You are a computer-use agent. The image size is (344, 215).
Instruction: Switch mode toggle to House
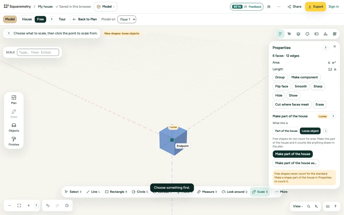point(27,19)
